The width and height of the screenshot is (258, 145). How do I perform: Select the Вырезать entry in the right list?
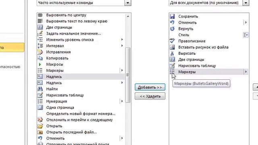tap(209, 53)
